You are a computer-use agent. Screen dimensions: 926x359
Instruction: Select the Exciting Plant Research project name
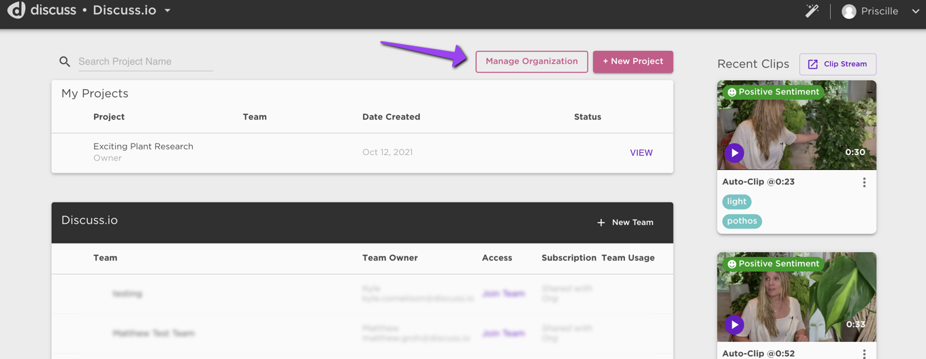tap(143, 146)
